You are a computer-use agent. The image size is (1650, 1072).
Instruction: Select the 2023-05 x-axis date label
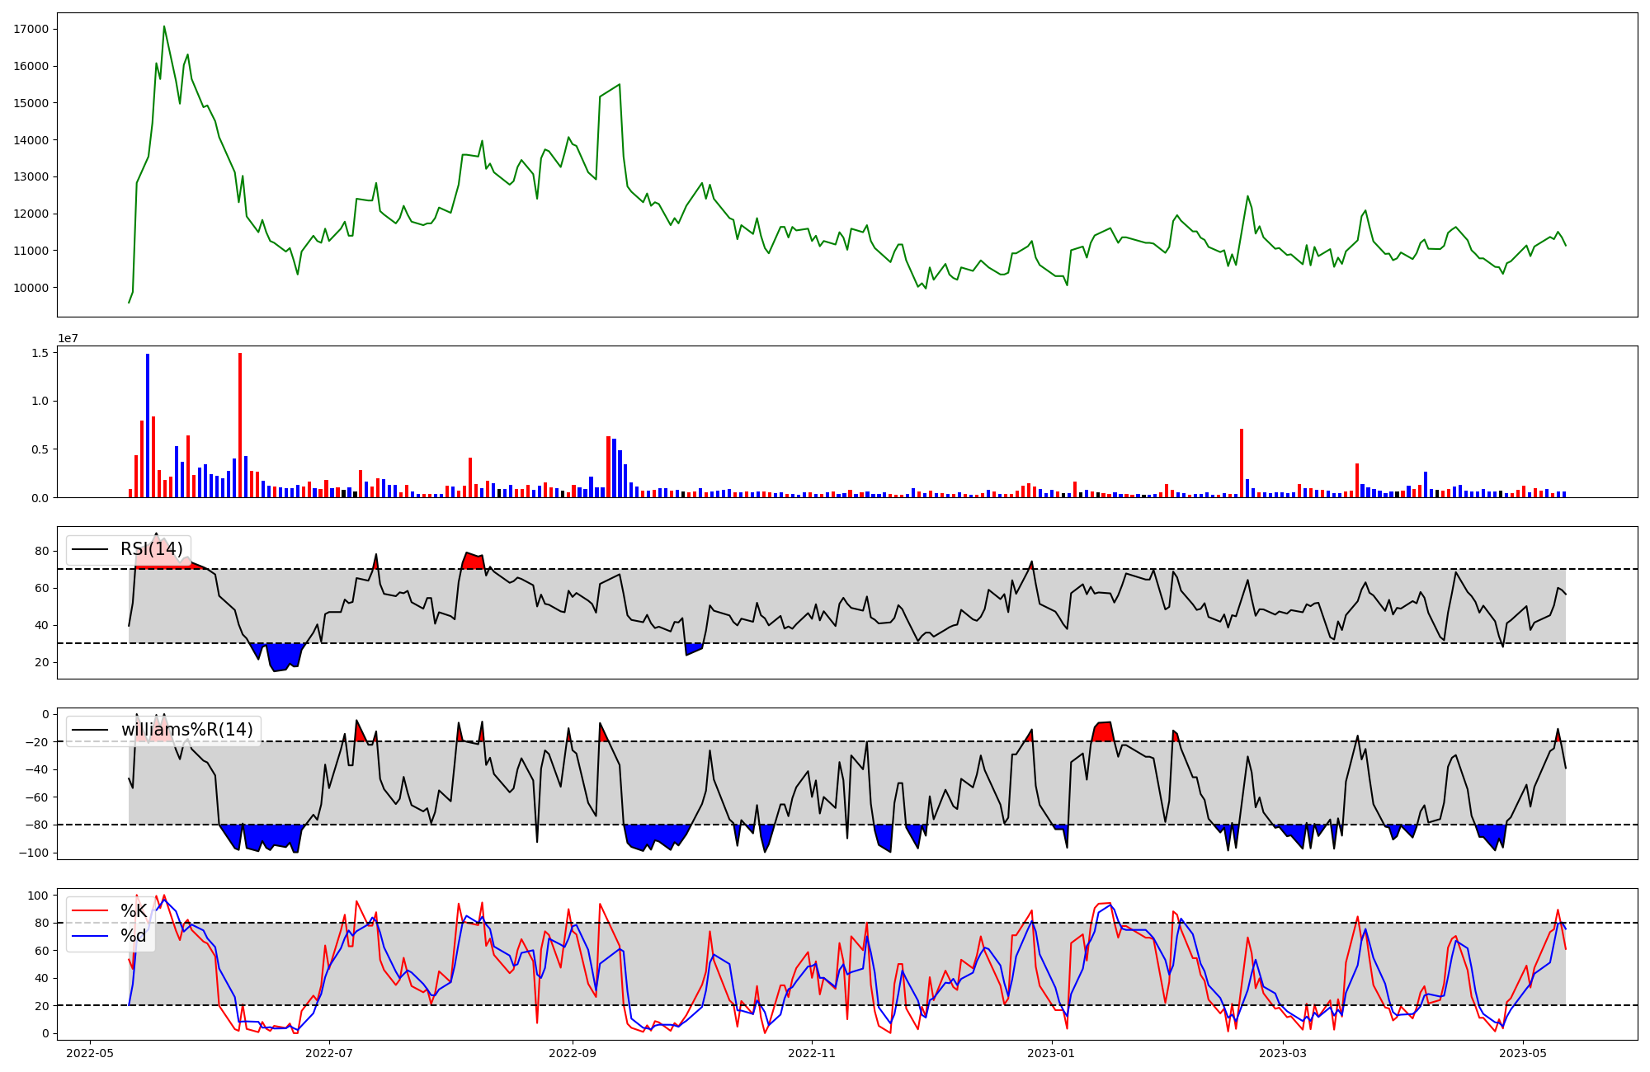pos(1522,1053)
